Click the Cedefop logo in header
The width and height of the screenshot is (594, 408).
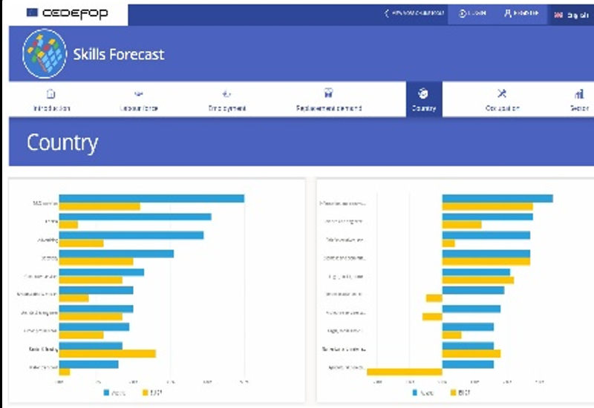(68, 13)
